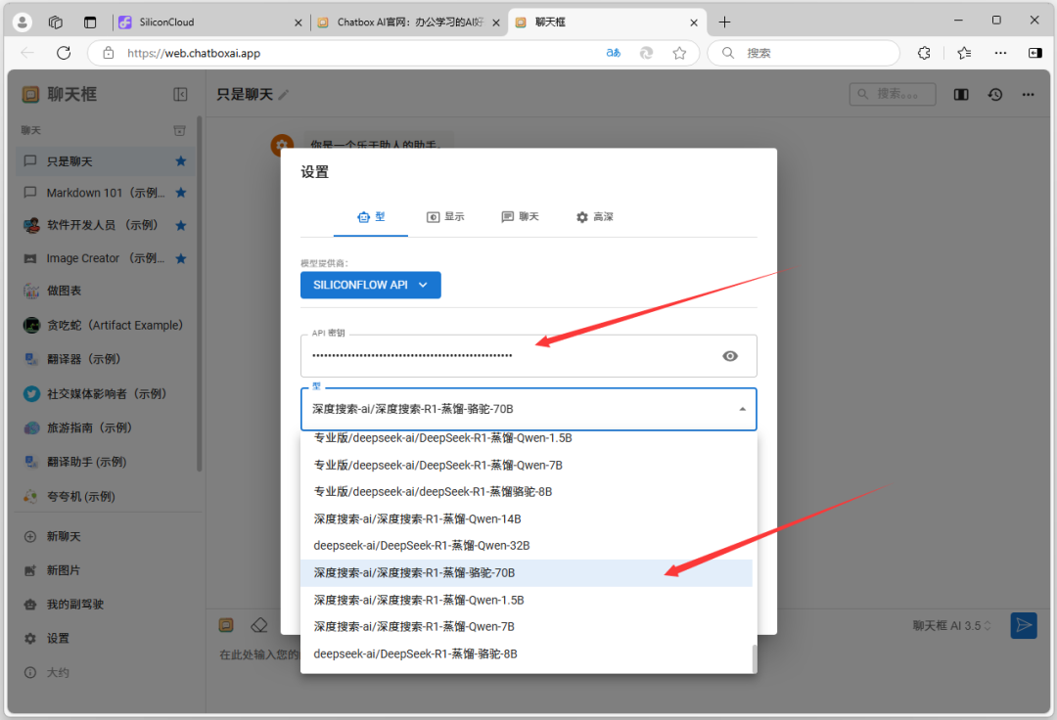Choose 专业版 deepSeek-R1-蒸馏骆驼-8B option
This screenshot has width=1057, height=720.
point(527,492)
